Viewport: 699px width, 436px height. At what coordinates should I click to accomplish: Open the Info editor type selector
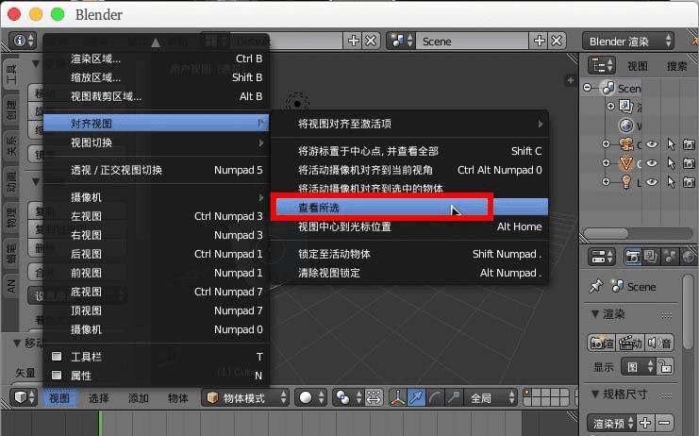pos(24,41)
